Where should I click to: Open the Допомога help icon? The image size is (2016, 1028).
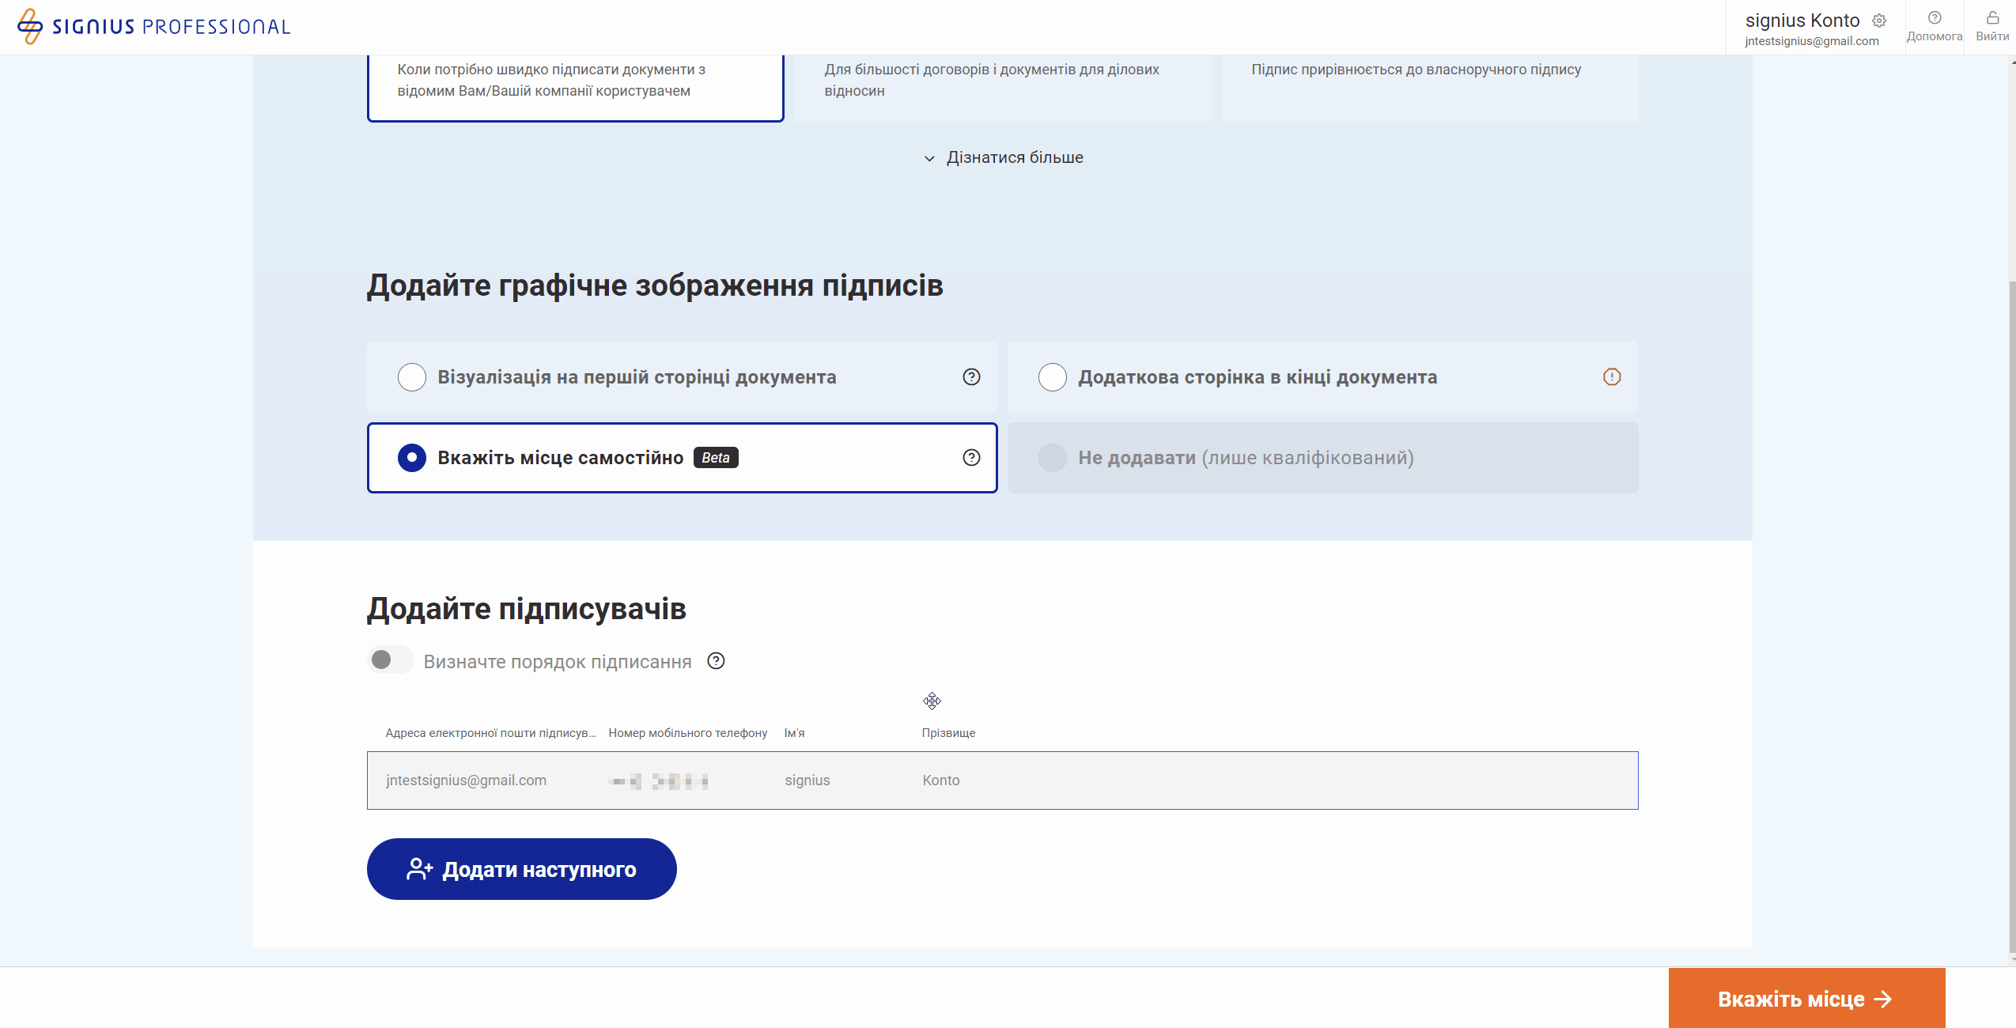point(1935,18)
